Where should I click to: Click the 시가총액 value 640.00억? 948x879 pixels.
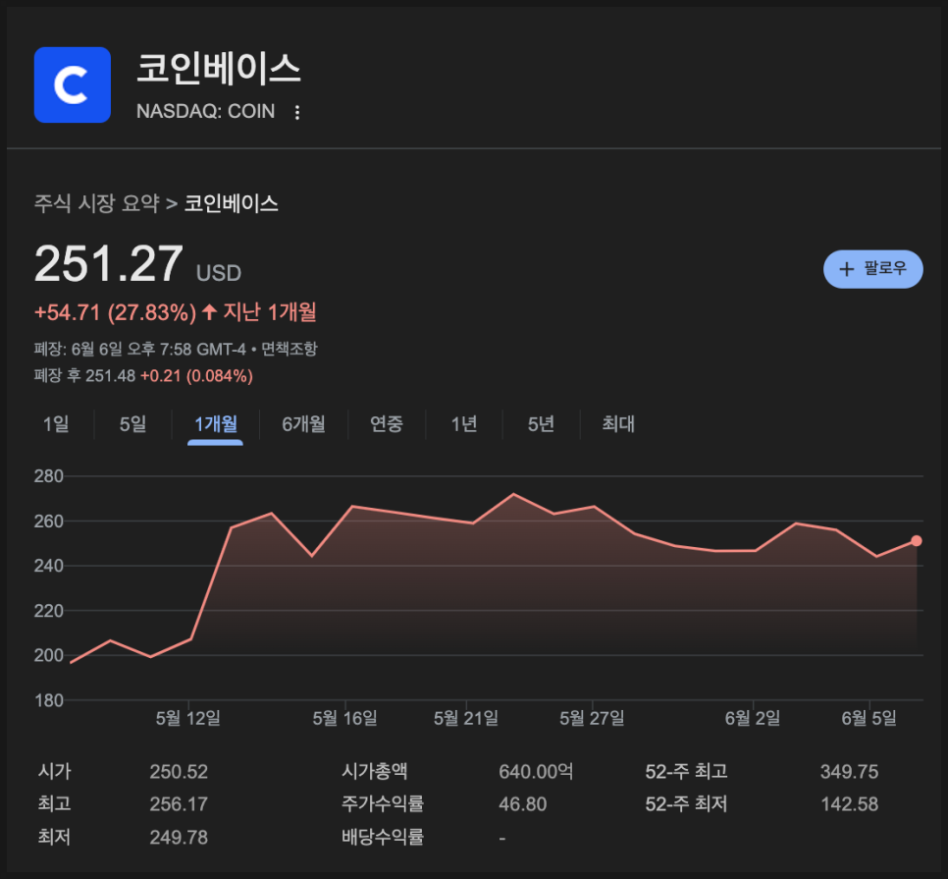click(536, 772)
